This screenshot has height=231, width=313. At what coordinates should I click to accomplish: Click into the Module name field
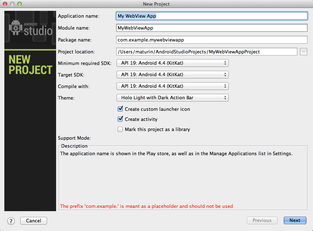212,28
